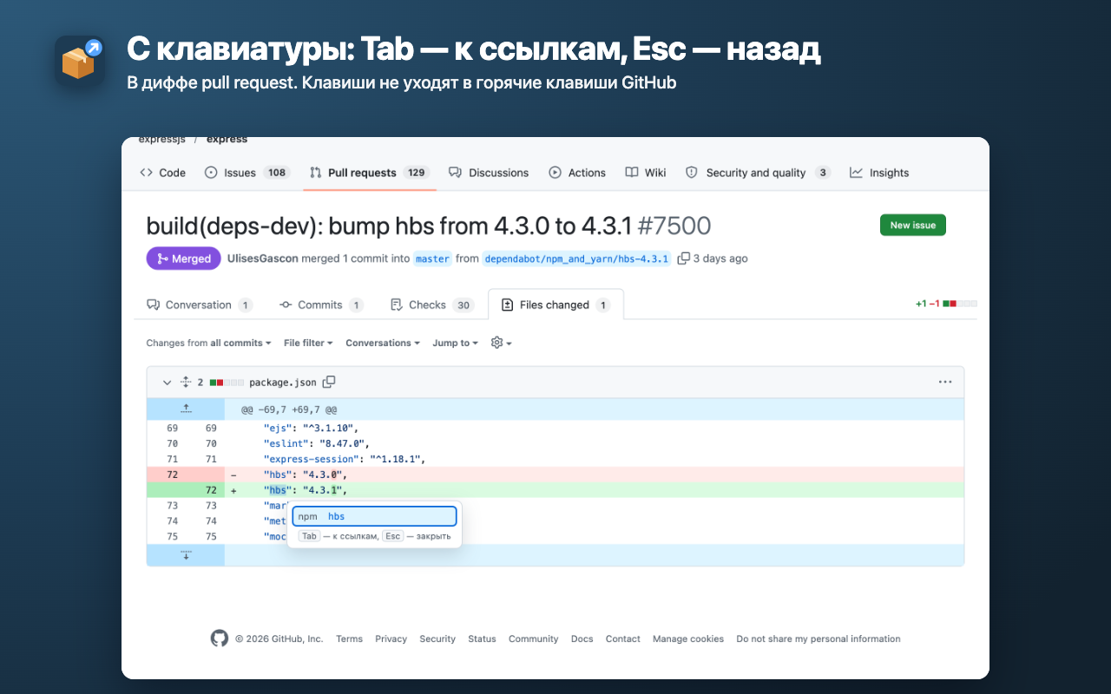Open the Conversations dropdown
1111x694 pixels.
click(382, 343)
